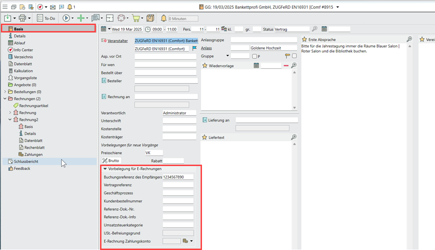435x250 pixels.
Task: Tick the checkbox at right of Gruppe row
Action: (294, 56)
